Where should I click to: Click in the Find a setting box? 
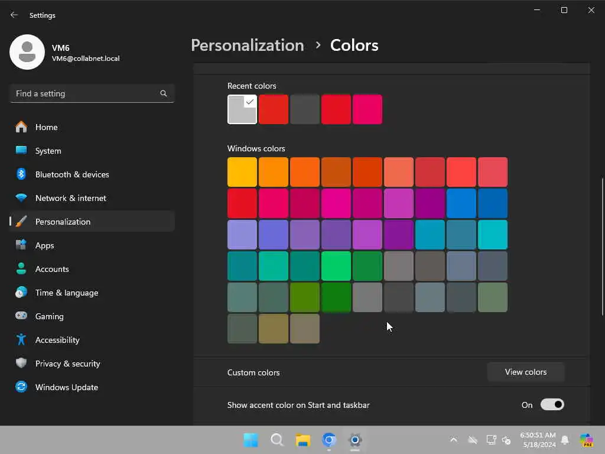[x=92, y=93]
